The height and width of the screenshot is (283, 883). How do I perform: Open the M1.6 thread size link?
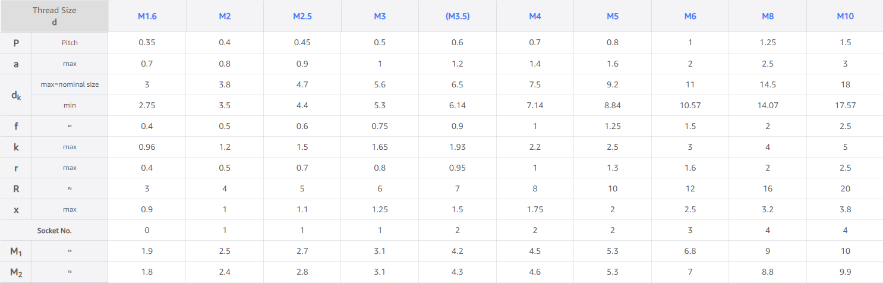point(147,16)
